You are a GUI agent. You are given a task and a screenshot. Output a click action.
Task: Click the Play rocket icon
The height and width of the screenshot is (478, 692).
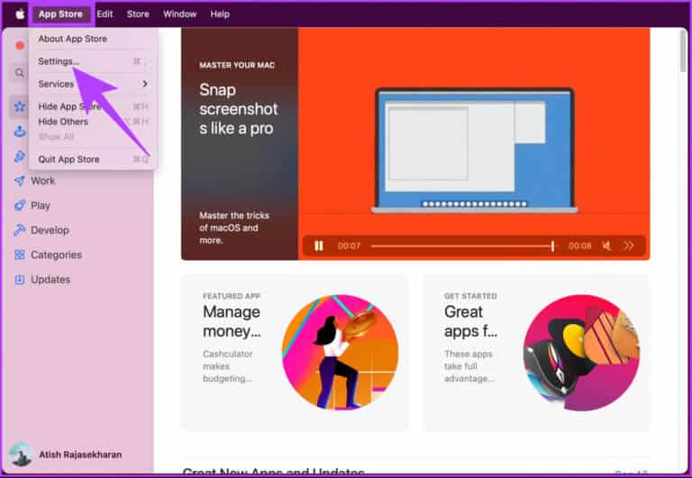click(x=20, y=205)
